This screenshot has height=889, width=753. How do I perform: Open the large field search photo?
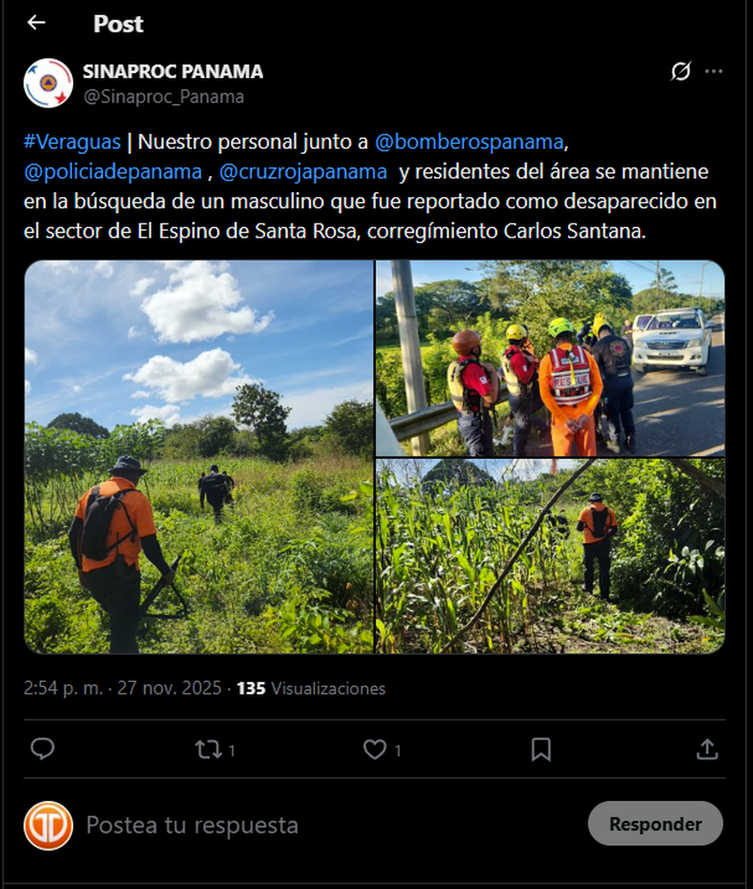point(199,457)
